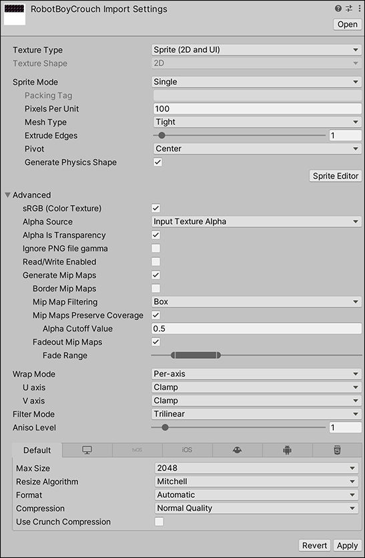Image resolution: width=365 pixels, height=558 pixels.
Task: Click the Apply button
Action: [x=347, y=545]
